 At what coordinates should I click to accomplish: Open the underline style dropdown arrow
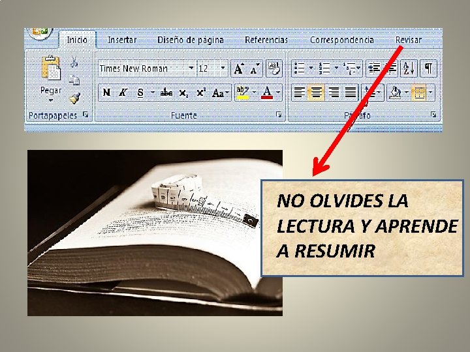click(x=153, y=93)
